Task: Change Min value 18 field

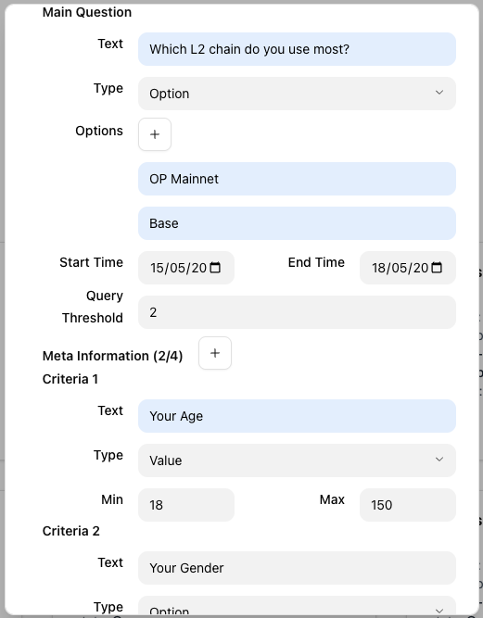Action: pos(186,505)
